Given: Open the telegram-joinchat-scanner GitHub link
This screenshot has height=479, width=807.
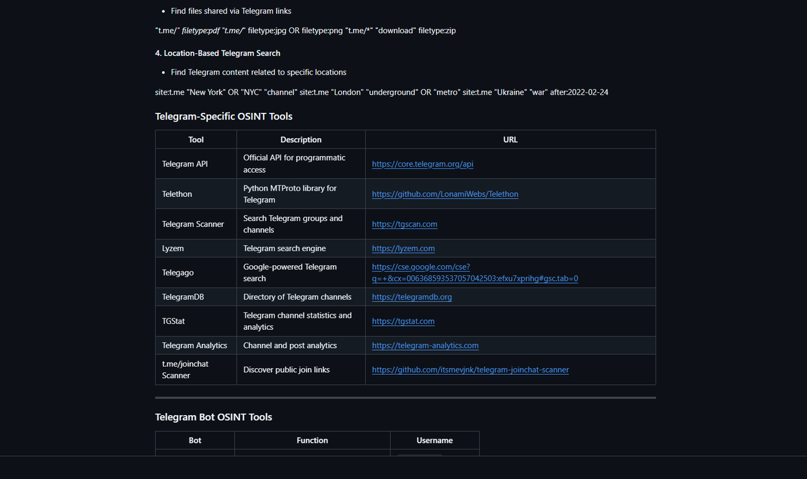Looking at the screenshot, I should click(x=470, y=369).
